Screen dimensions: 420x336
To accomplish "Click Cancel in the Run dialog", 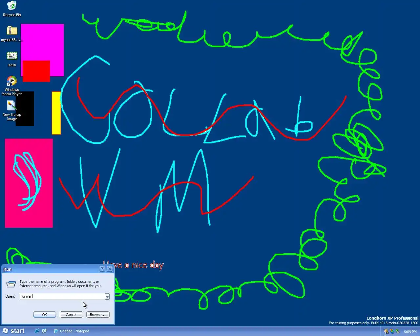I will [71, 315].
